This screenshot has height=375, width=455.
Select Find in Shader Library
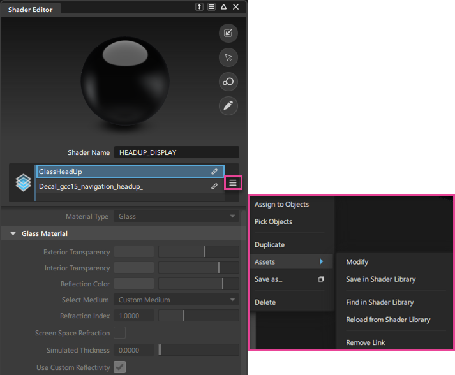[x=380, y=302]
